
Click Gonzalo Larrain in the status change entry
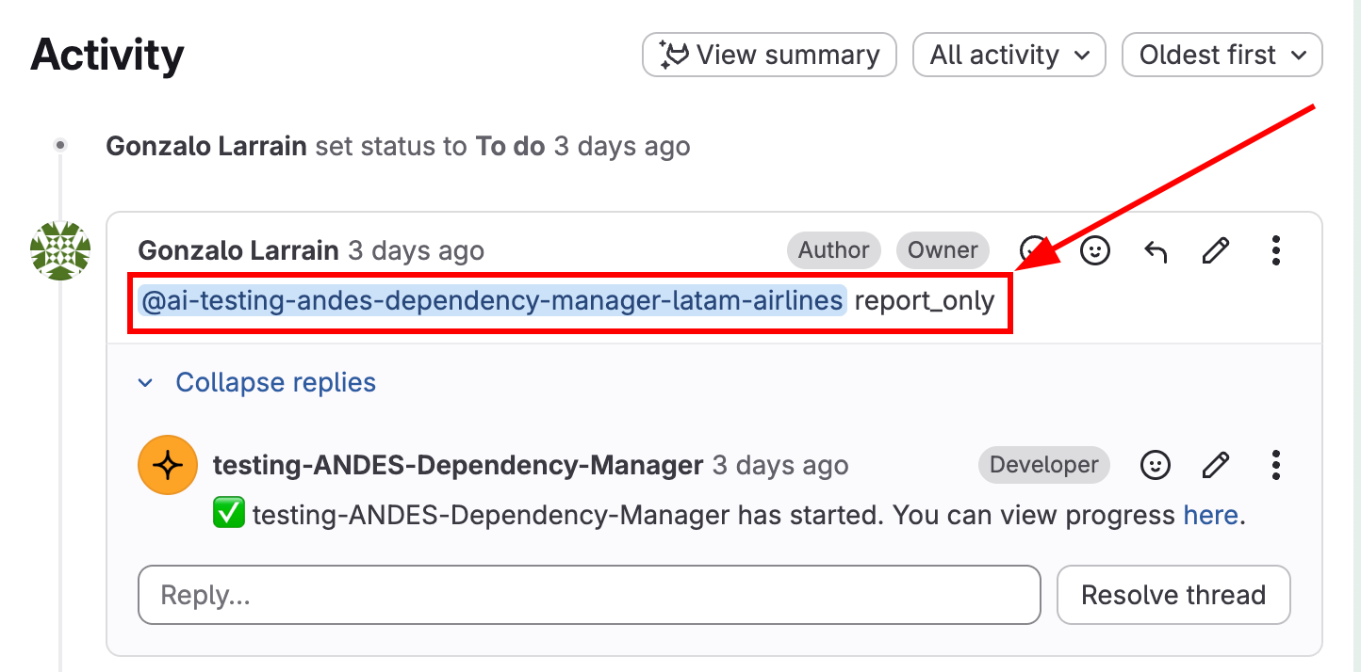(206, 147)
